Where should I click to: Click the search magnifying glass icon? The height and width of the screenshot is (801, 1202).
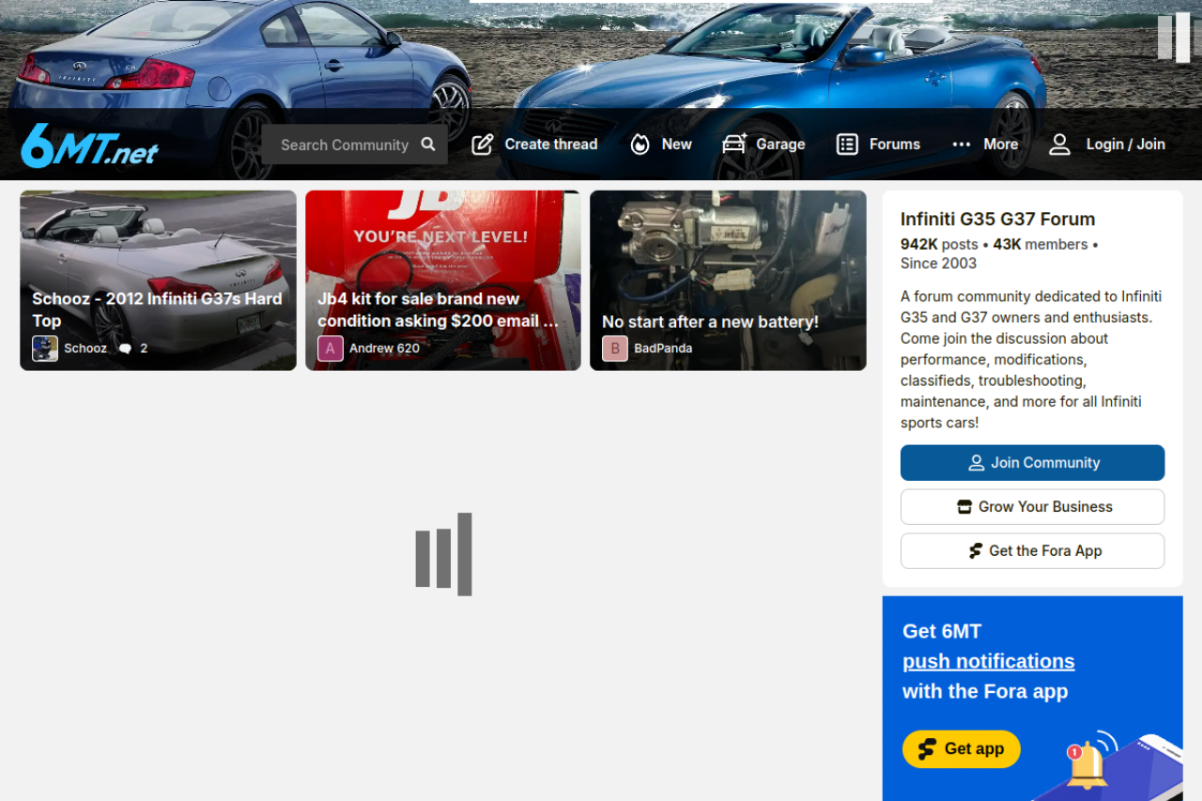[x=428, y=145]
